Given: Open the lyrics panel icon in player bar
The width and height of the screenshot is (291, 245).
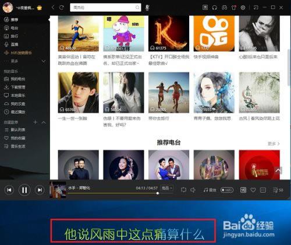Looking at the screenshot, I should click(x=243, y=190).
